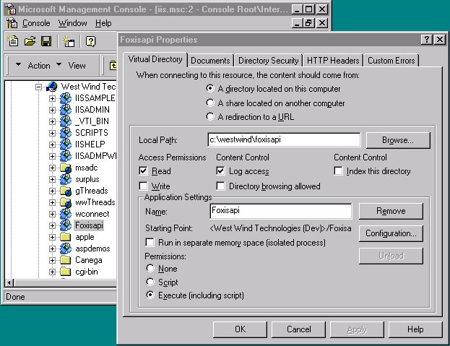Click the Cancel button

pos(298,329)
